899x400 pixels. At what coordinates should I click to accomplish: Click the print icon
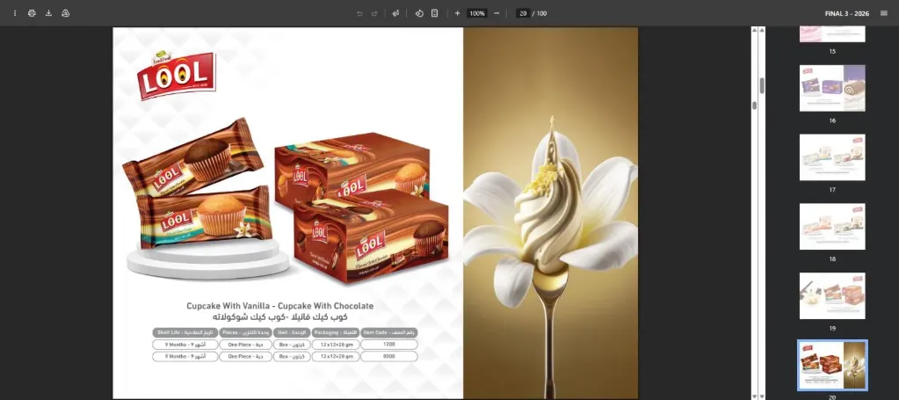tap(33, 13)
